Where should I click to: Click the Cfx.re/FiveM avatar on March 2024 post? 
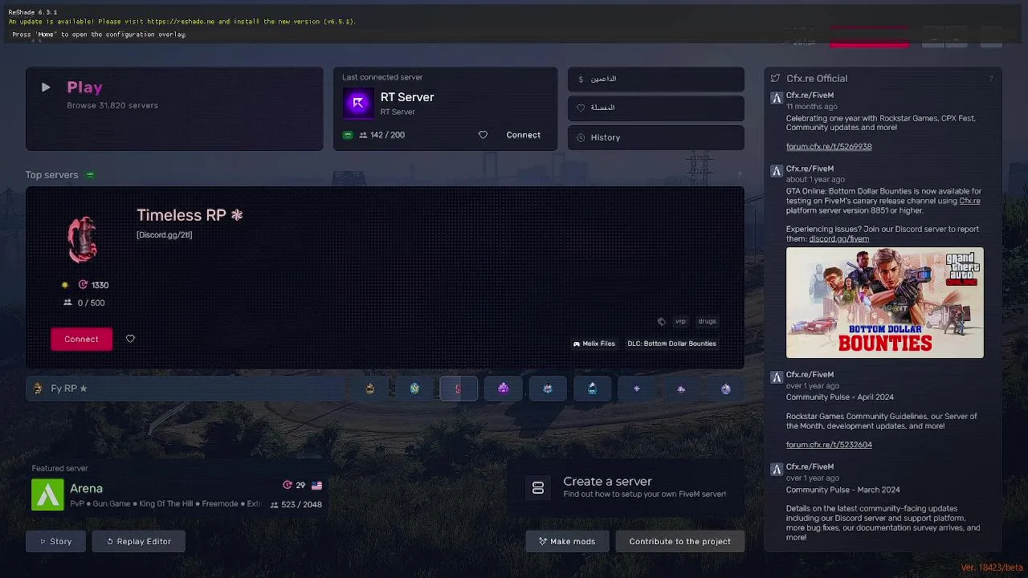tap(777, 470)
